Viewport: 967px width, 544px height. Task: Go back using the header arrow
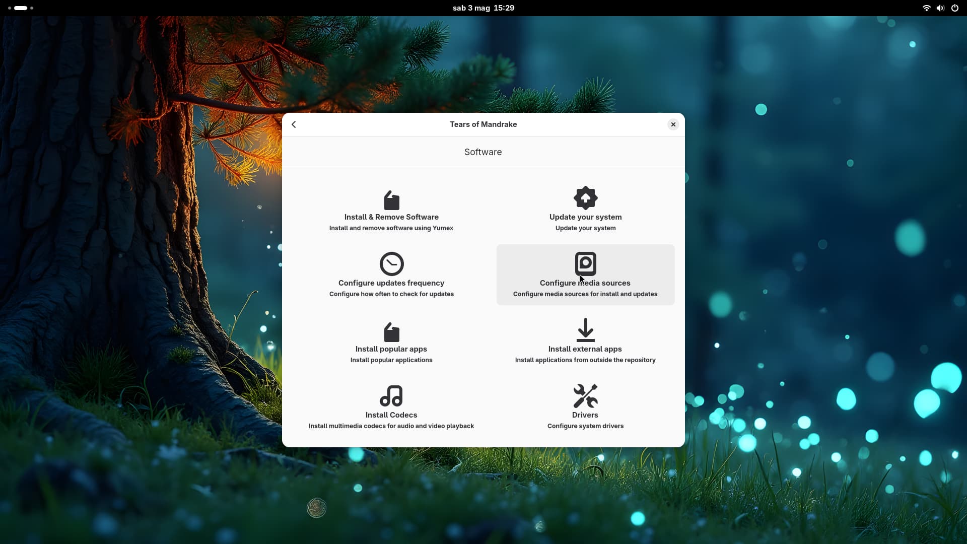(x=294, y=124)
